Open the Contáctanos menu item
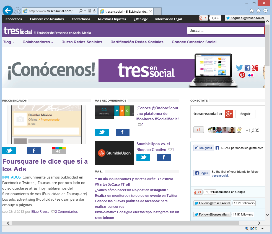Image resolution: width=272 pixels, height=234 pixels. 81,19
